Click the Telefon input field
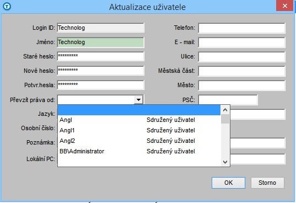 click(x=241, y=28)
